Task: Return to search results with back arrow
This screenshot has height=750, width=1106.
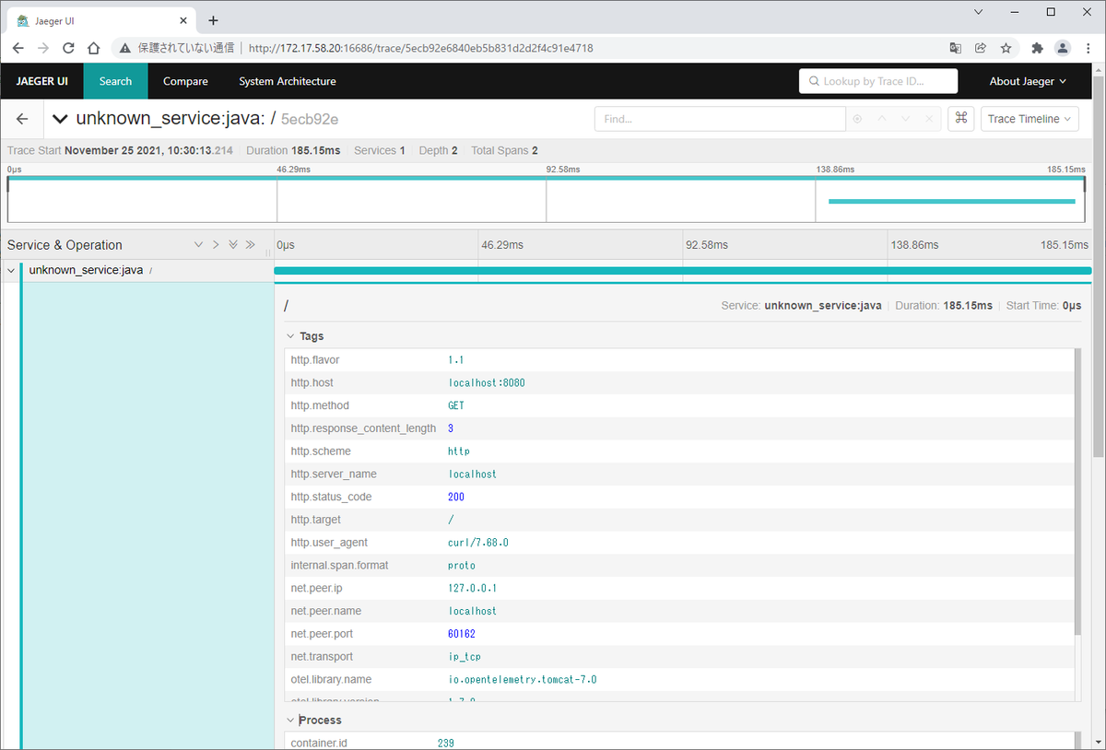Action: pyautogui.click(x=22, y=119)
